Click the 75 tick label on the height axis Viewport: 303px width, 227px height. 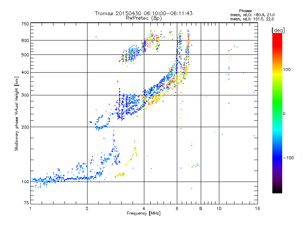[x=26, y=203]
